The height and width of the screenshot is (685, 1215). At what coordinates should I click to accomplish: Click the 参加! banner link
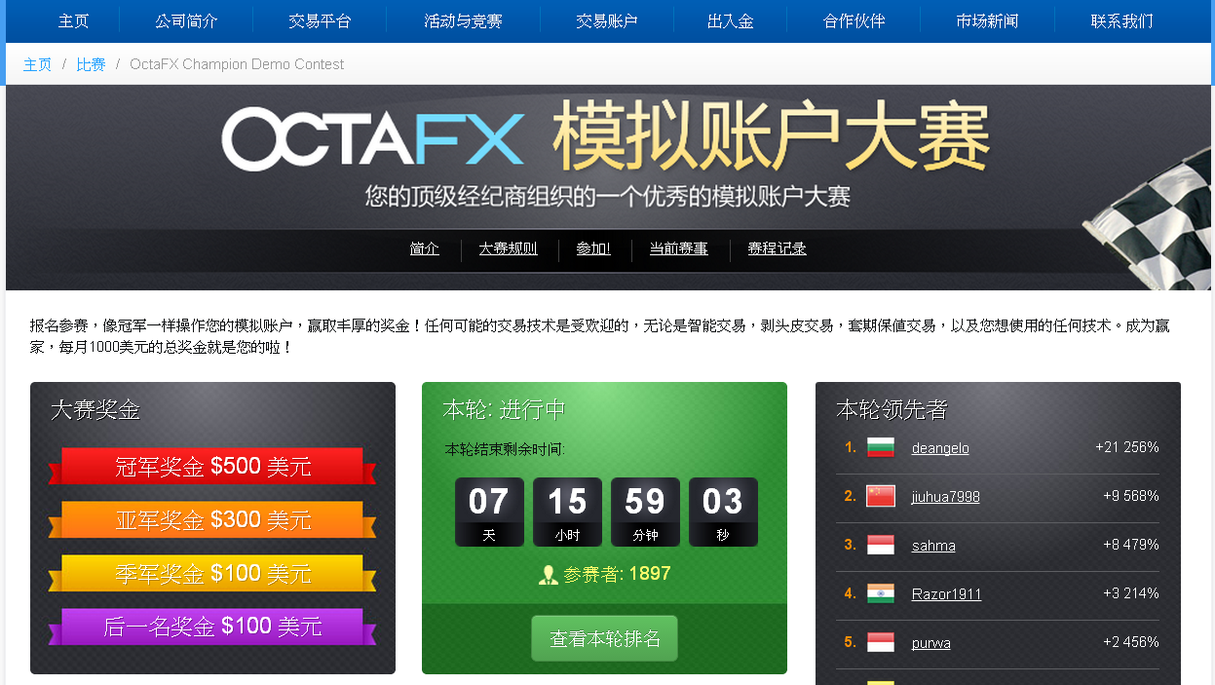(x=593, y=248)
